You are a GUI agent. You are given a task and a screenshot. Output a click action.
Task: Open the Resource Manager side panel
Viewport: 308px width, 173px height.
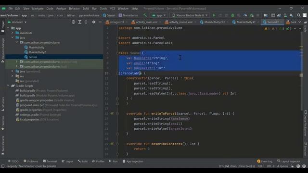3,50
